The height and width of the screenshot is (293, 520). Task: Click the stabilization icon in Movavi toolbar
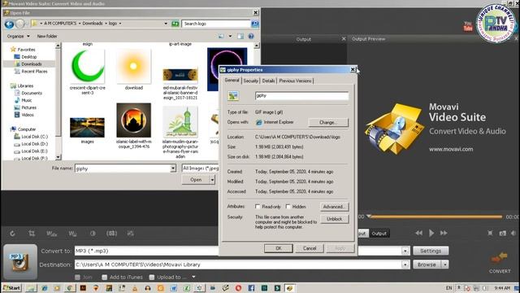[x=111, y=234]
